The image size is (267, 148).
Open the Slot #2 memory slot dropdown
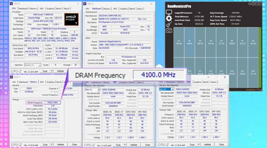coord(166,89)
